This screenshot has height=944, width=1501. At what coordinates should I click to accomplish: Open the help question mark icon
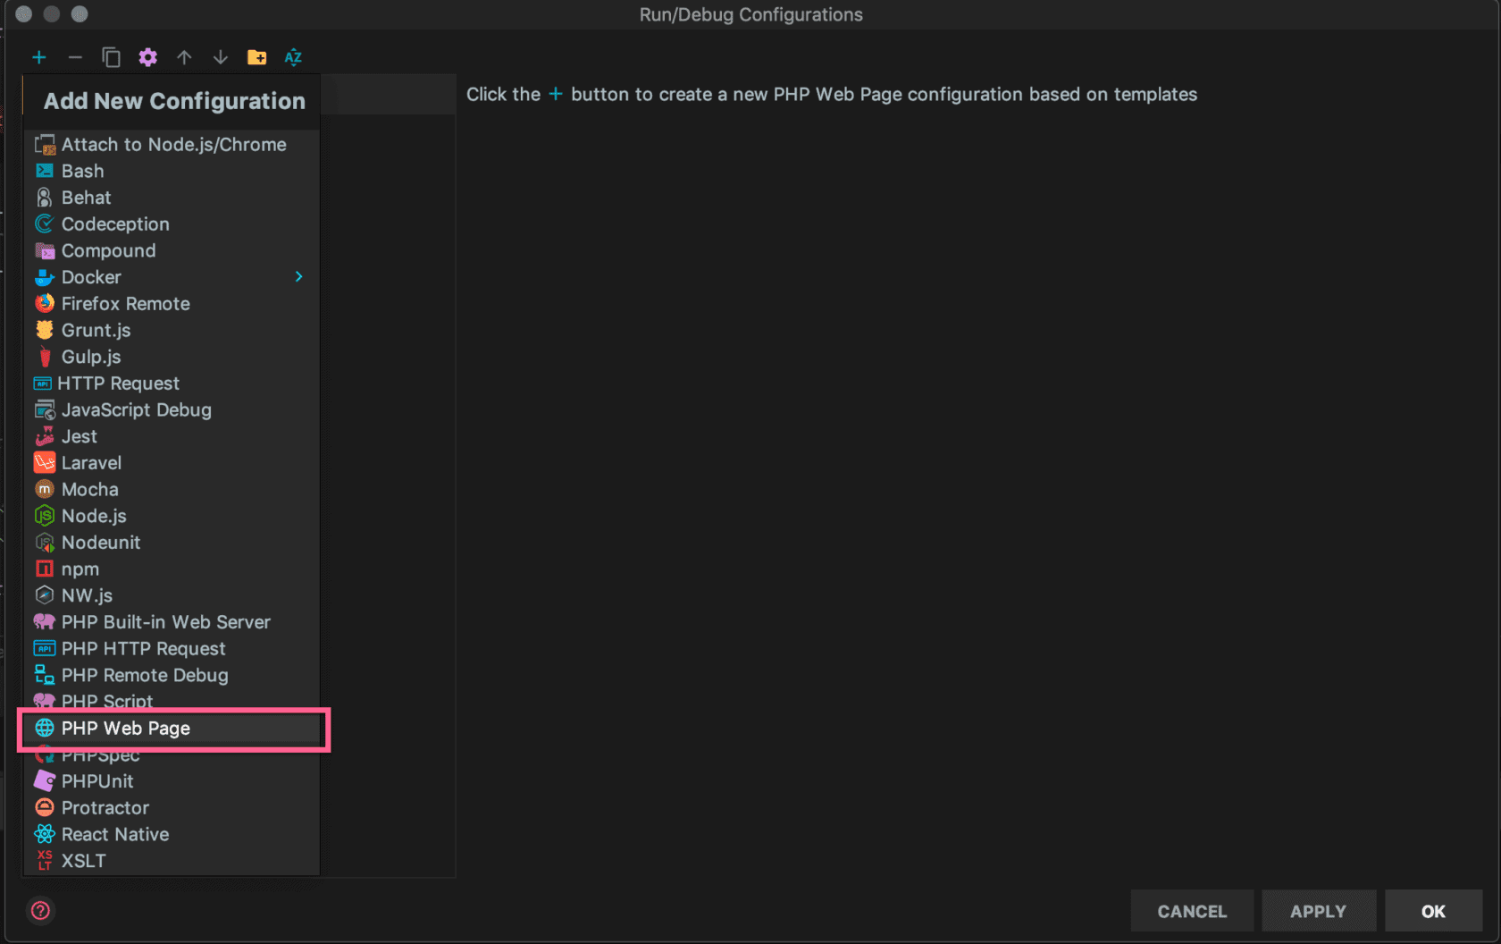40,911
